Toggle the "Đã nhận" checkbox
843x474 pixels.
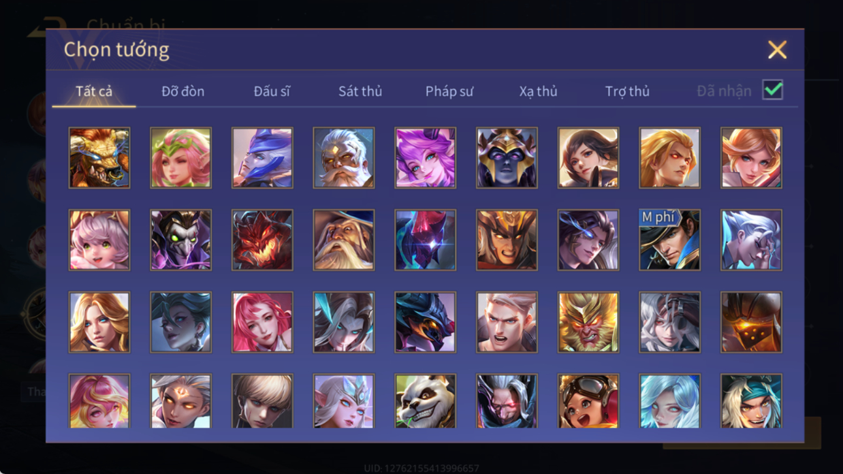pos(772,91)
